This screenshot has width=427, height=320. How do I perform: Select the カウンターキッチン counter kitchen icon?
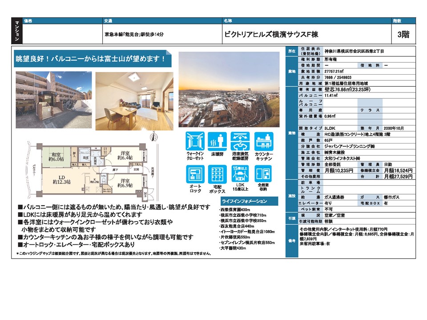264,142
